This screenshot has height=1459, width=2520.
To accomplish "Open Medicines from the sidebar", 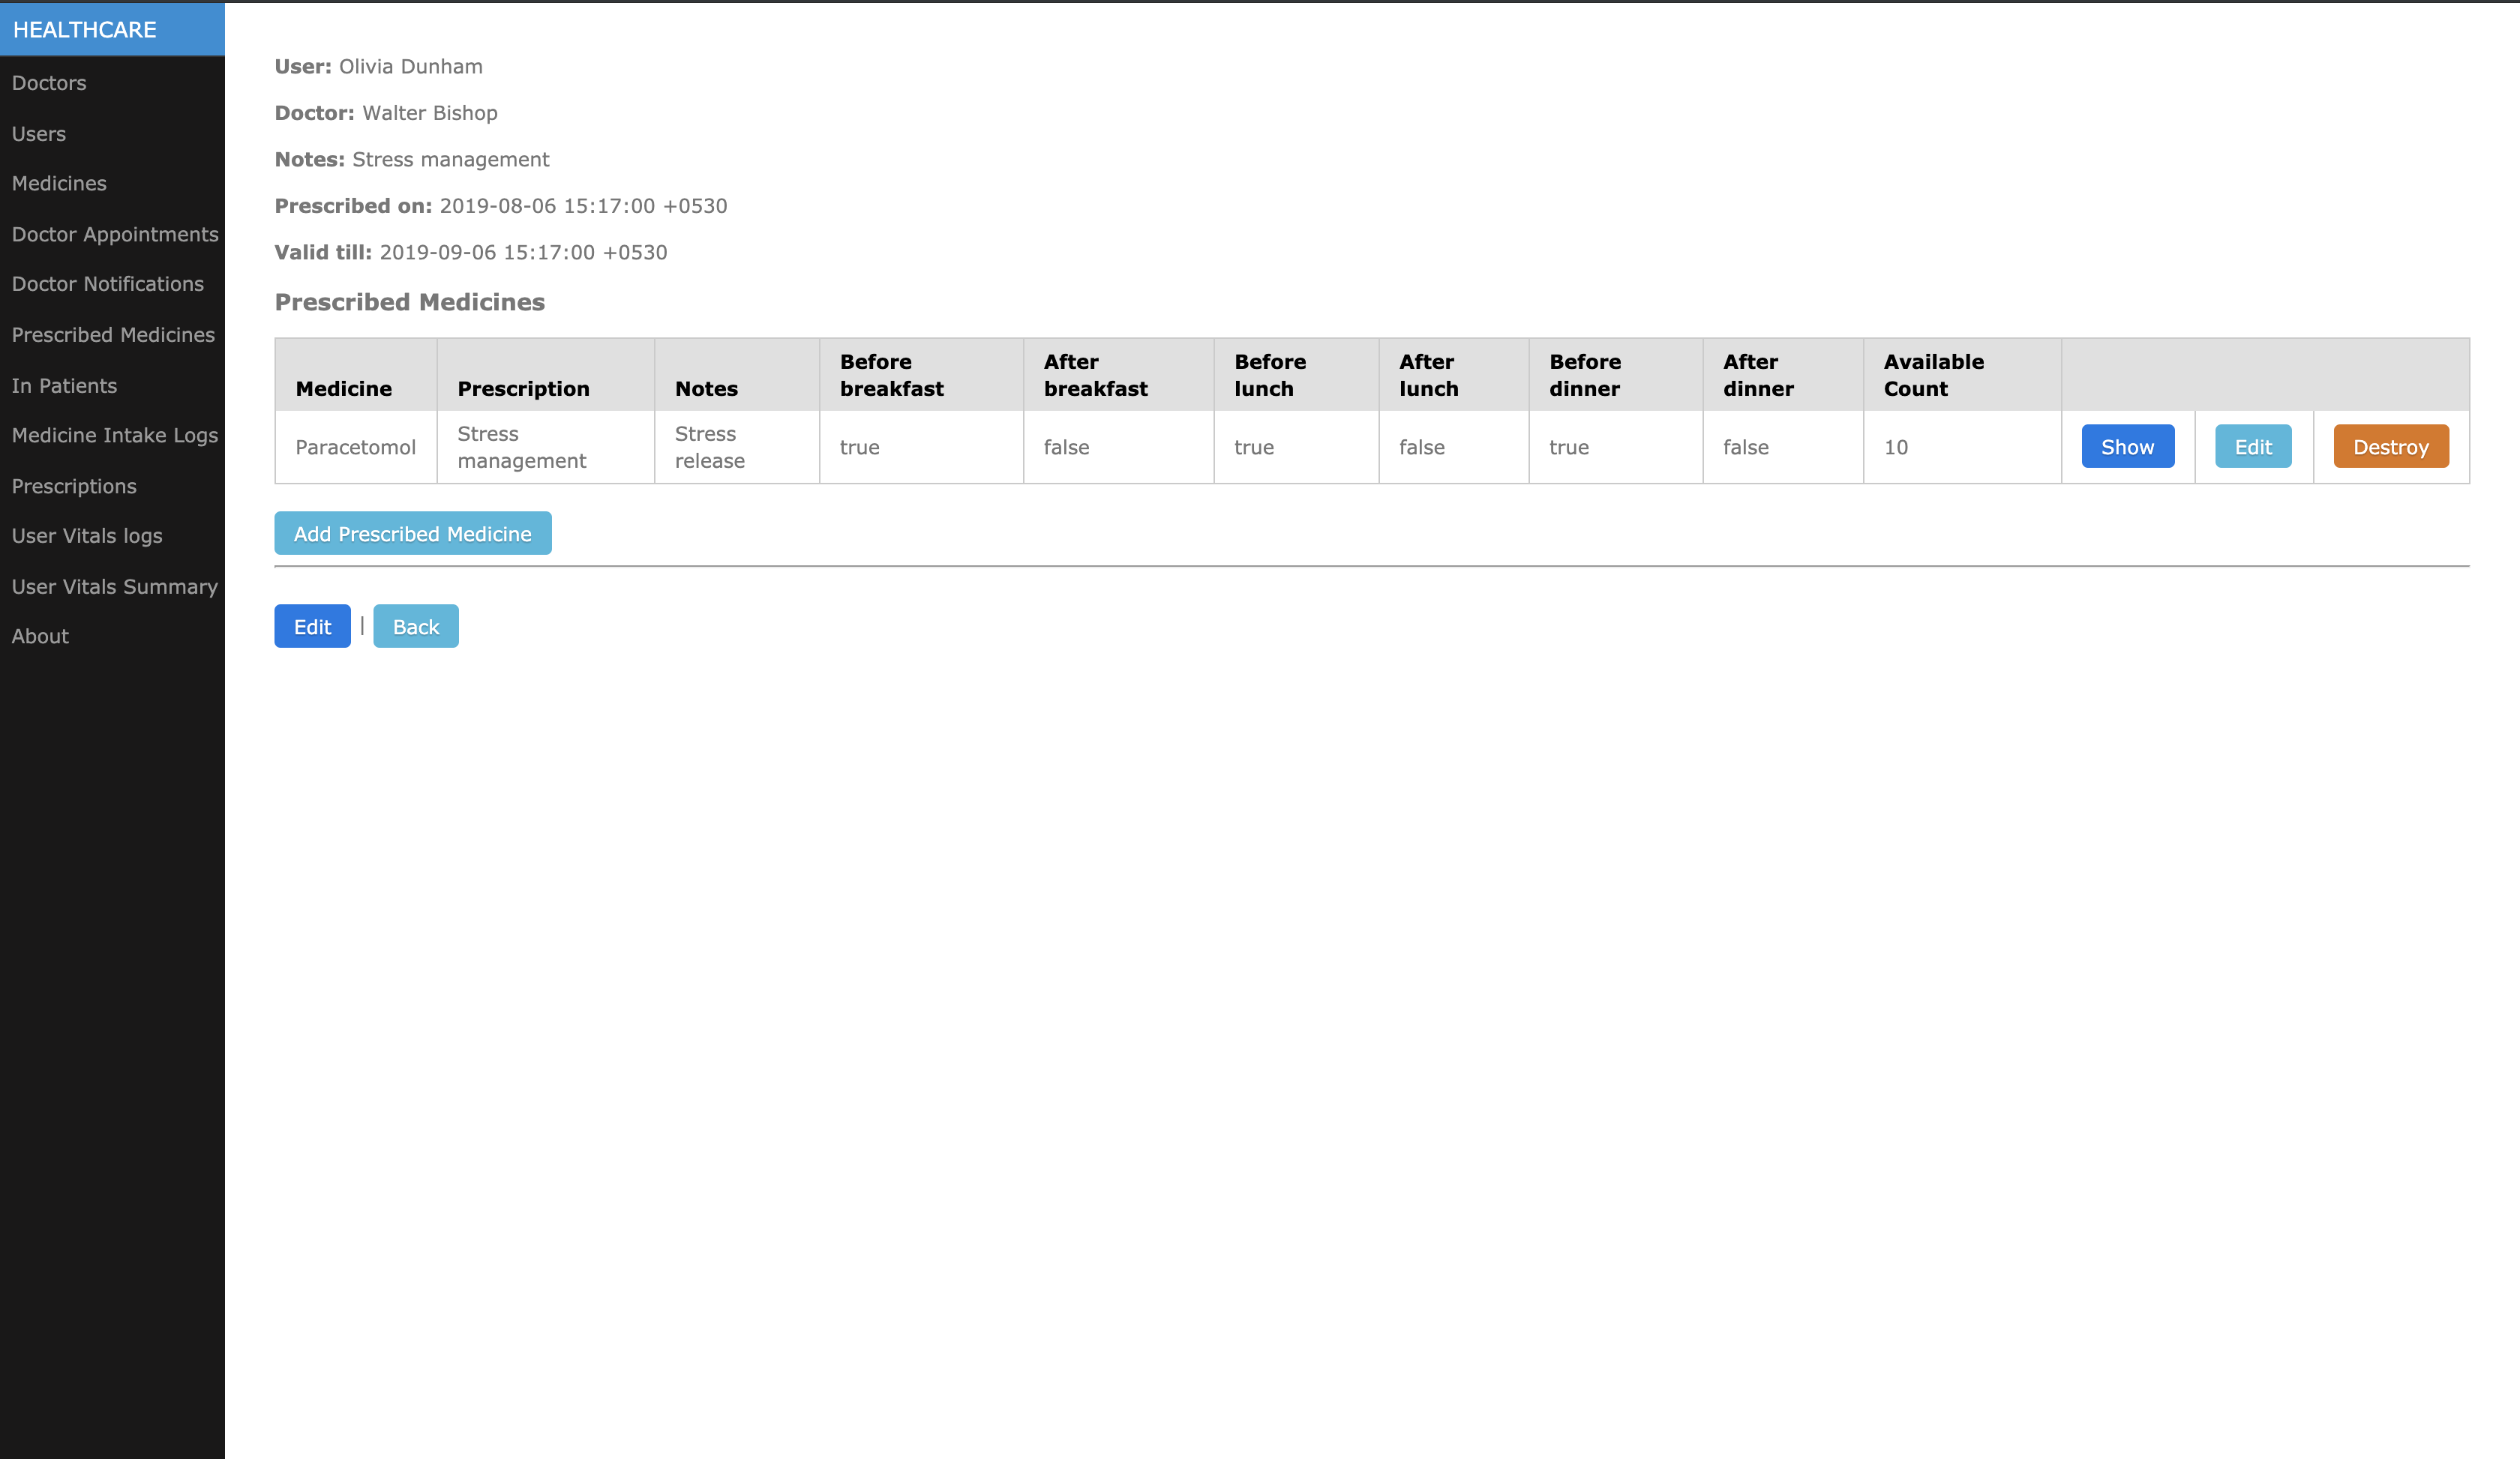I will tap(59, 184).
